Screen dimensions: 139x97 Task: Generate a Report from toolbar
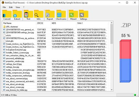pyautogui.click(x=50, y=15)
